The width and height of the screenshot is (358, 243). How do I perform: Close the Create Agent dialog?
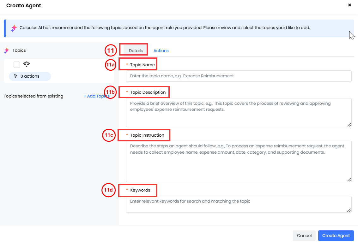[x=349, y=5]
